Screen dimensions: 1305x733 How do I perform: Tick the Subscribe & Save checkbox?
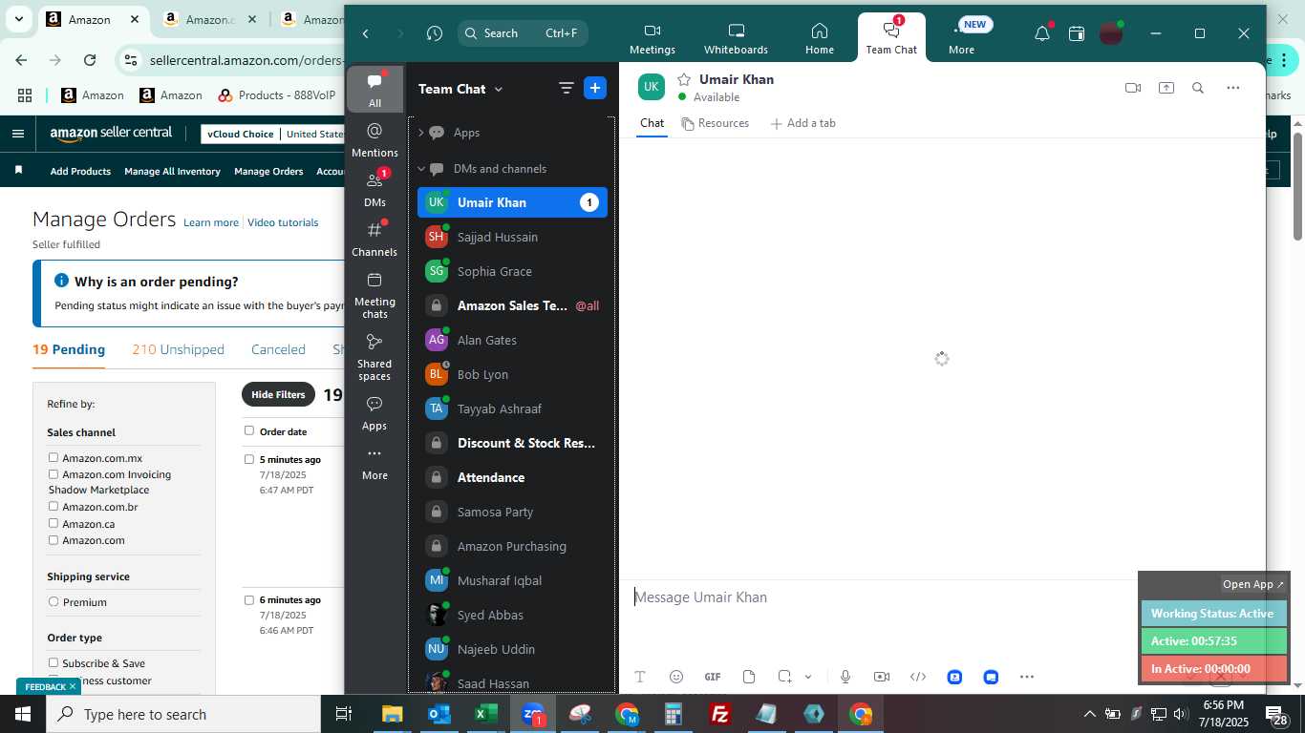click(53, 663)
